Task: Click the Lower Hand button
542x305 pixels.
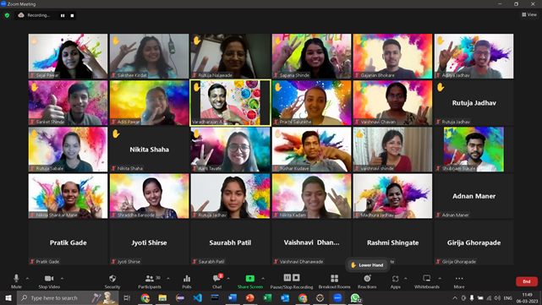Action: pyautogui.click(x=367, y=265)
